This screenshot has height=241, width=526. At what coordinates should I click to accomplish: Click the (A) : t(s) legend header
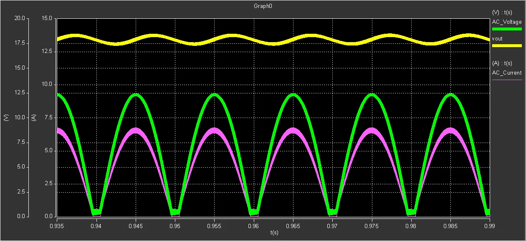click(502, 63)
